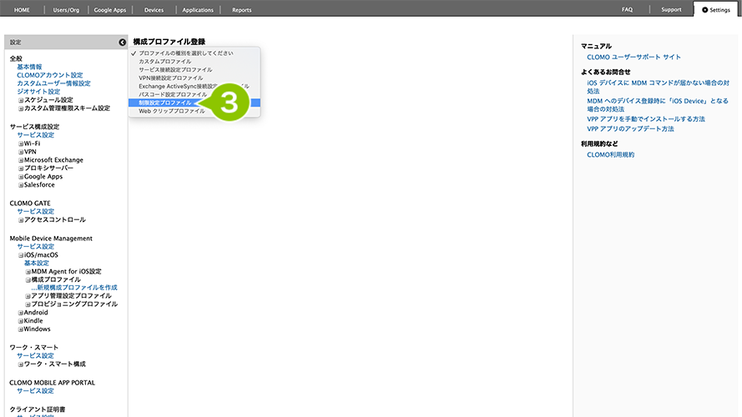Open ジオサイト設定 link
The width and height of the screenshot is (742, 417).
[x=38, y=91]
